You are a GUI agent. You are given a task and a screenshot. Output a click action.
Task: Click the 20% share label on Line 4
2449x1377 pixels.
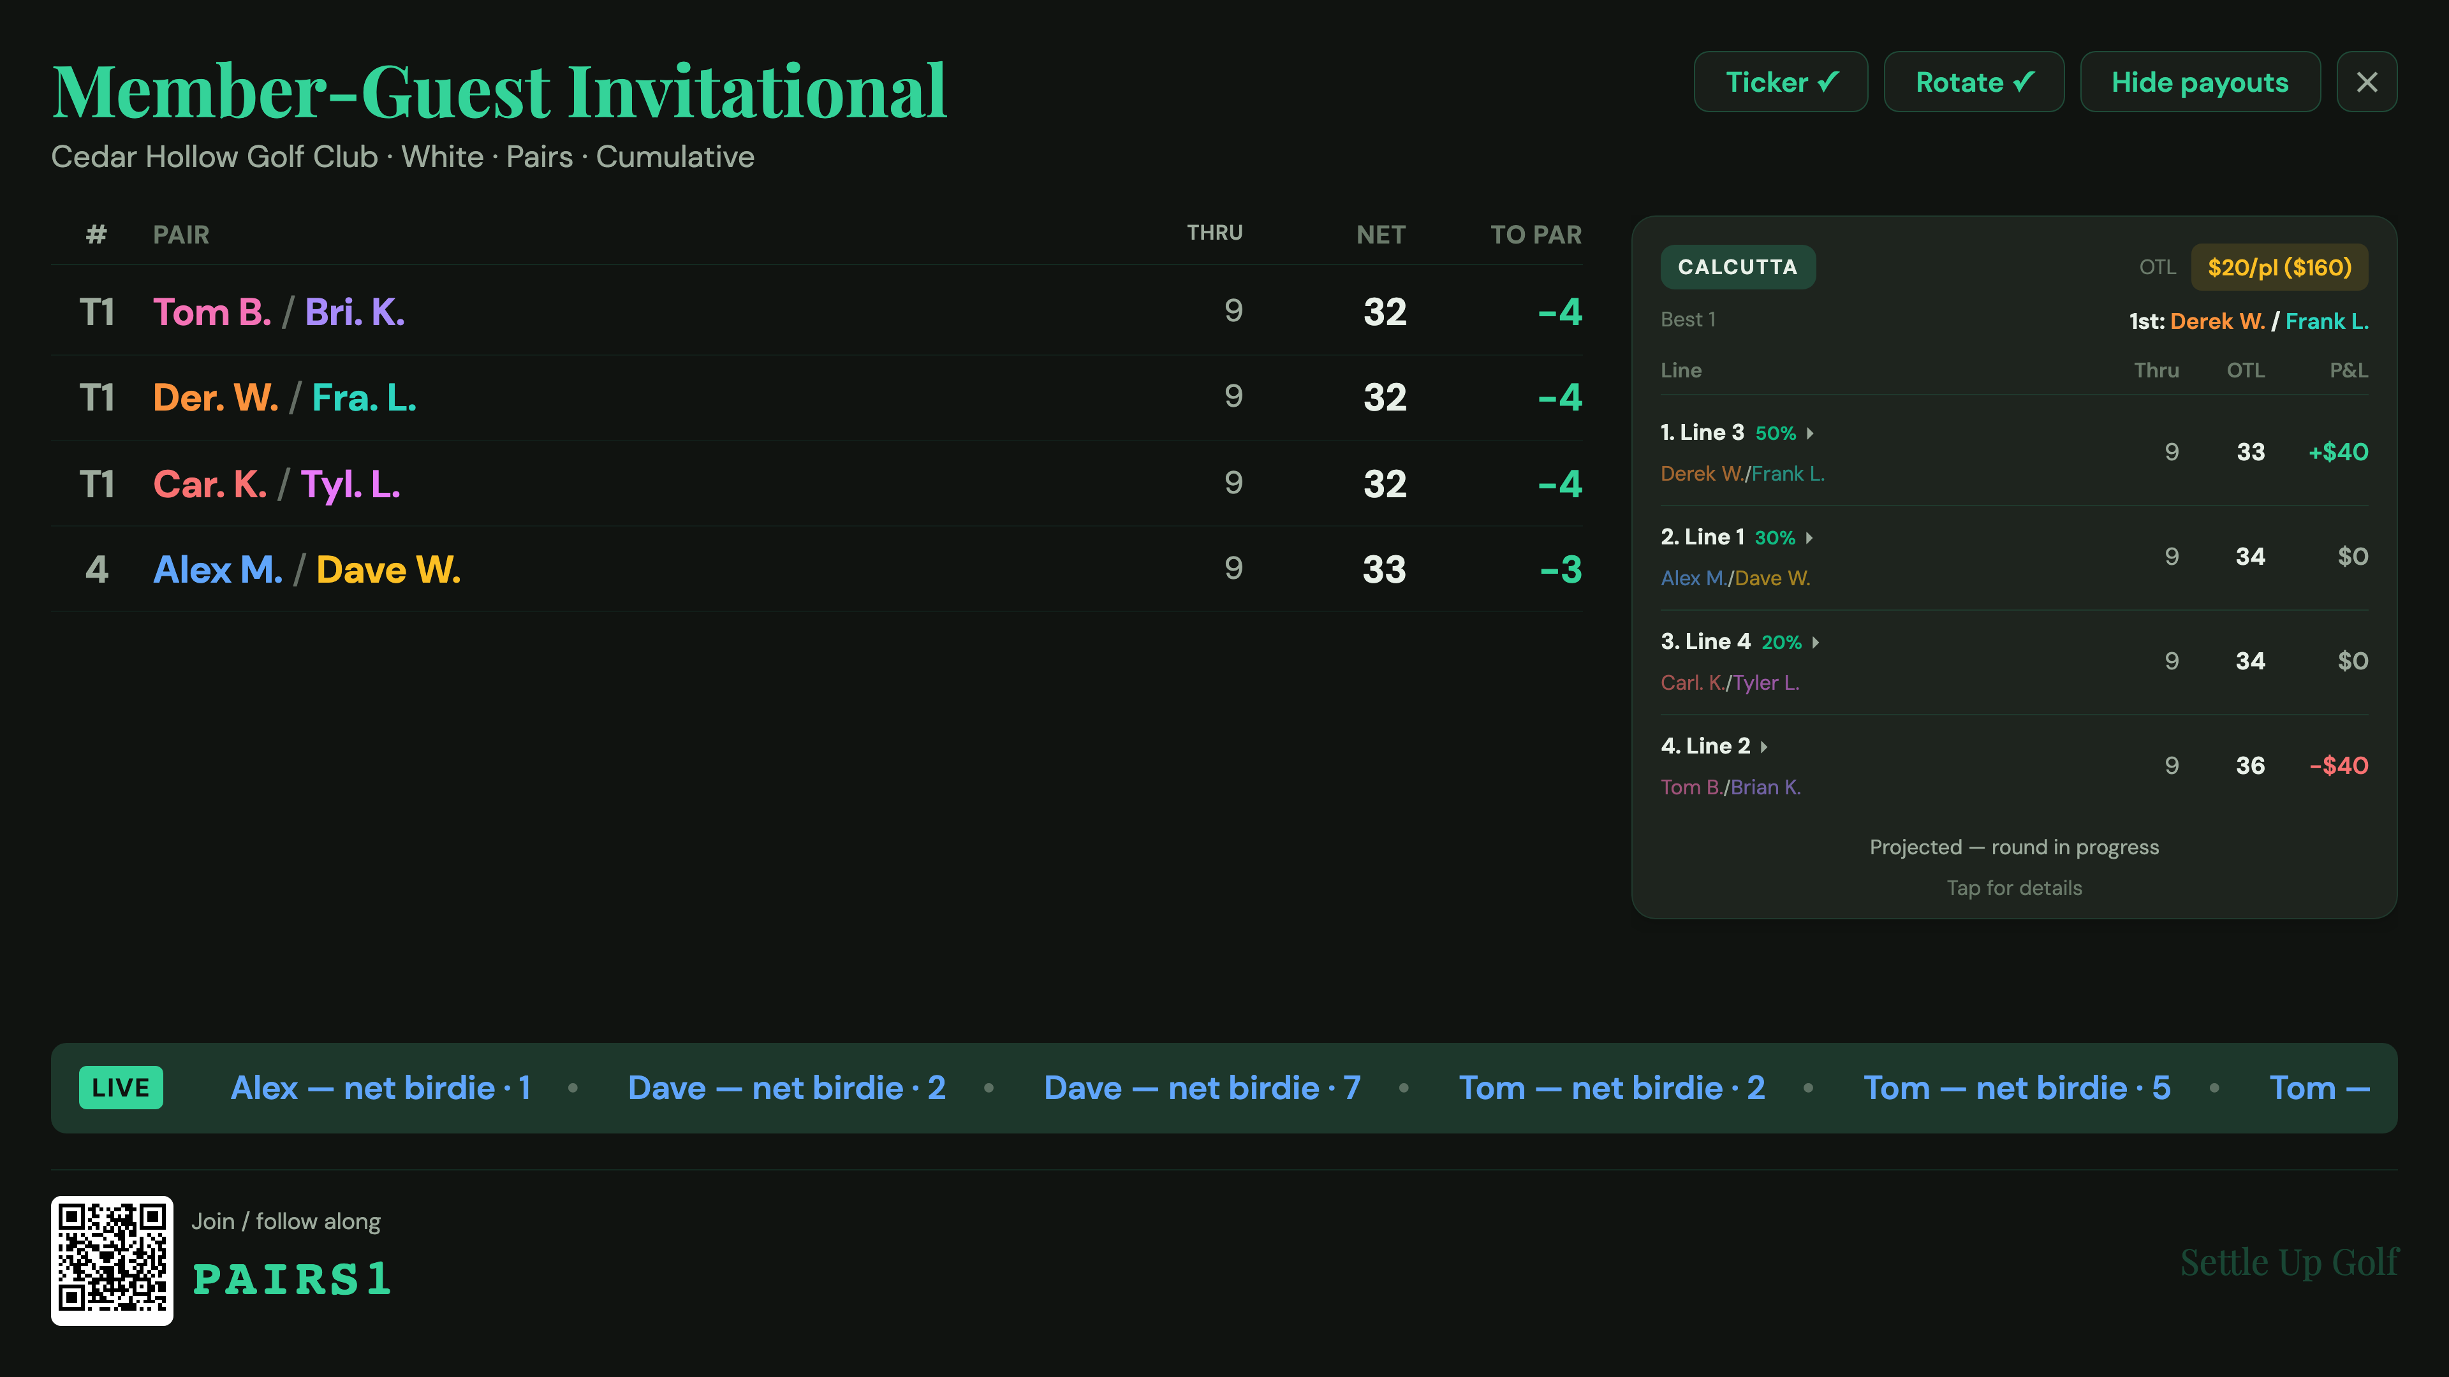1782,643
